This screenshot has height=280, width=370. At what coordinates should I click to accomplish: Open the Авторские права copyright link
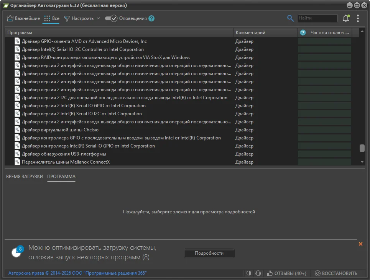[x=77, y=273]
